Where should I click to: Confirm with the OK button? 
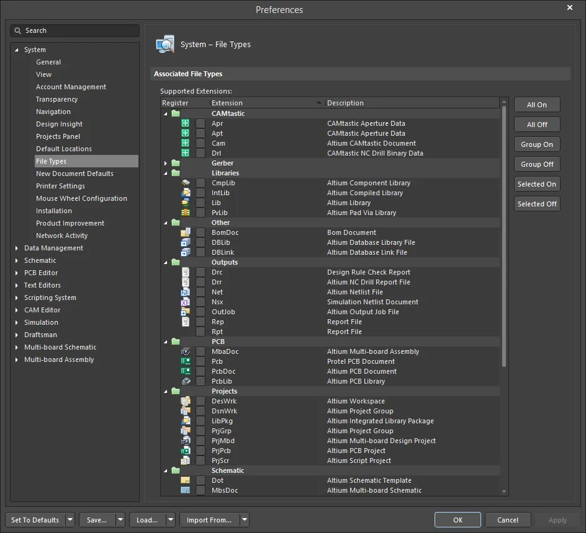click(x=458, y=519)
